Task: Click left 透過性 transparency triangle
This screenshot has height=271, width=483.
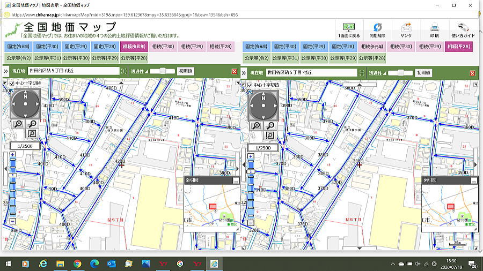Action: pyautogui.click(x=147, y=71)
